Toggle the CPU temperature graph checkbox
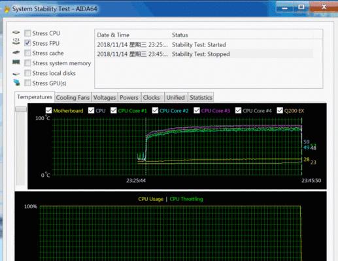338x261 pixels. (x=91, y=110)
